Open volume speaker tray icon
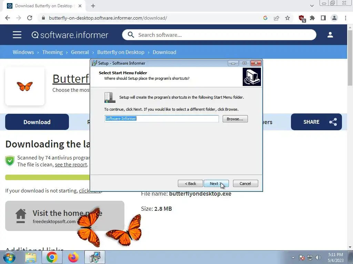 pos(318,257)
